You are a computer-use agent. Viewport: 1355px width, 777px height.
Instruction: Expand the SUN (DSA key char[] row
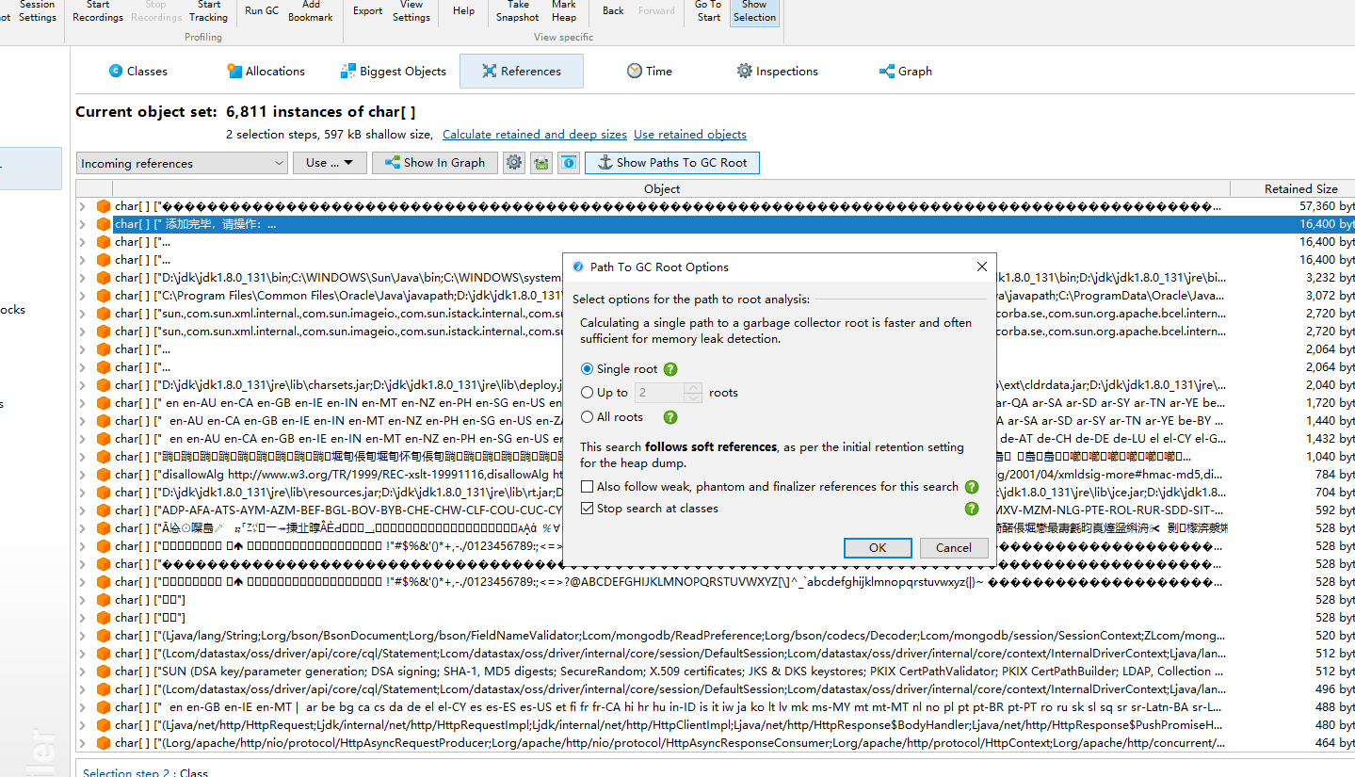83,672
